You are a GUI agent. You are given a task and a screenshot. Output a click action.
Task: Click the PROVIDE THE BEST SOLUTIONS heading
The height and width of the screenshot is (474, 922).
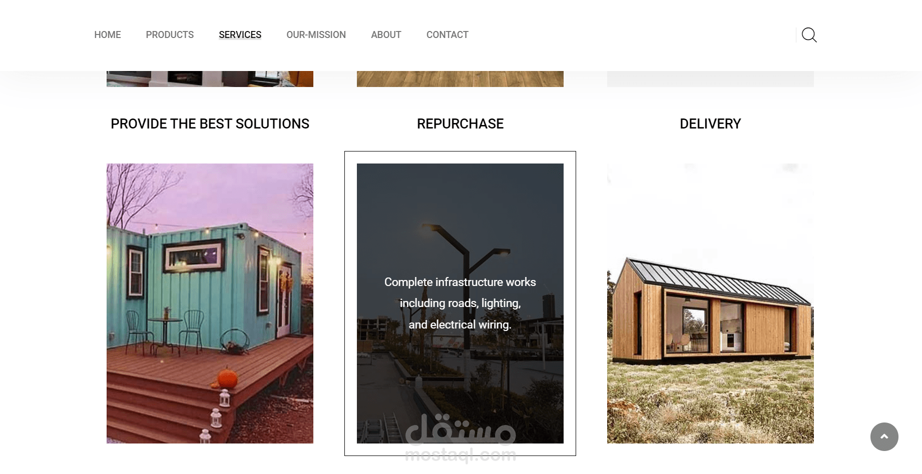coord(210,124)
